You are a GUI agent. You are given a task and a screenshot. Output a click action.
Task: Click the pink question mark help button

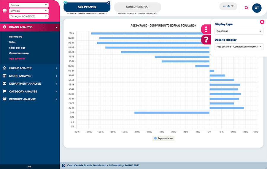point(206,40)
